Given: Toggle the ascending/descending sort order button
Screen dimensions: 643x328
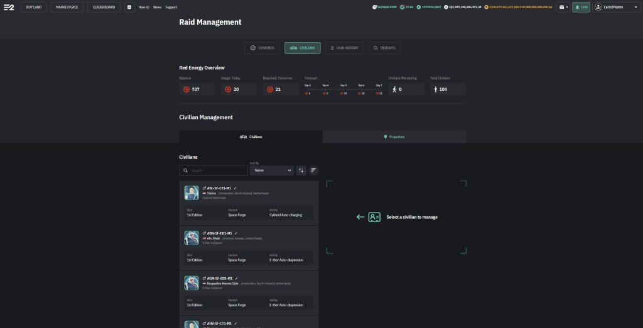Looking at the screenshot, I should (x=301, y=170).
